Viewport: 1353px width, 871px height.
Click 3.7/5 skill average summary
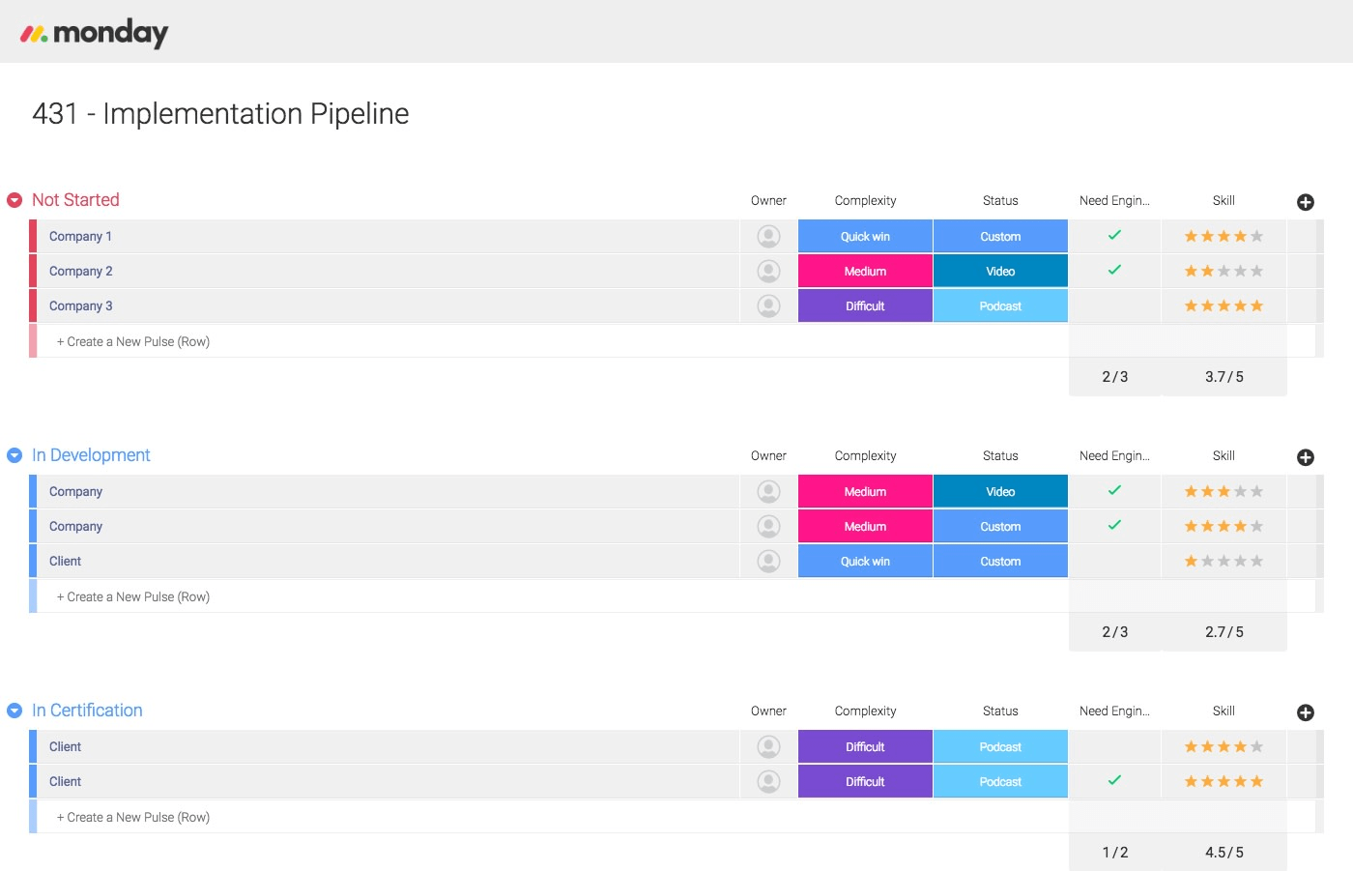pyautogui.click(x=1223, y=377)
